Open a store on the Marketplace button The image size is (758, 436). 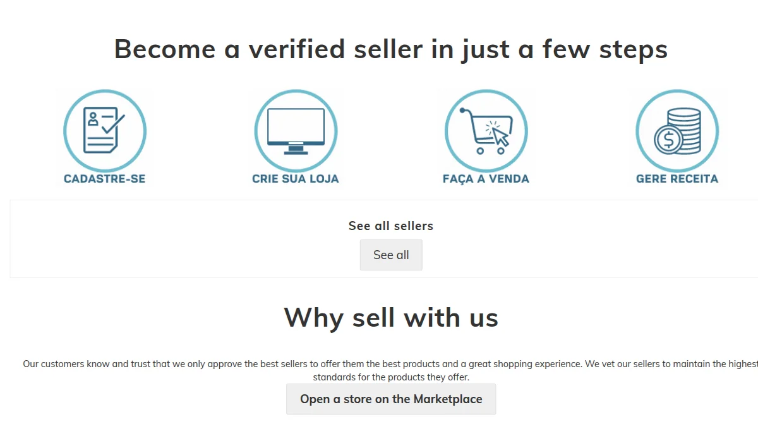click(x=391, y=399)
